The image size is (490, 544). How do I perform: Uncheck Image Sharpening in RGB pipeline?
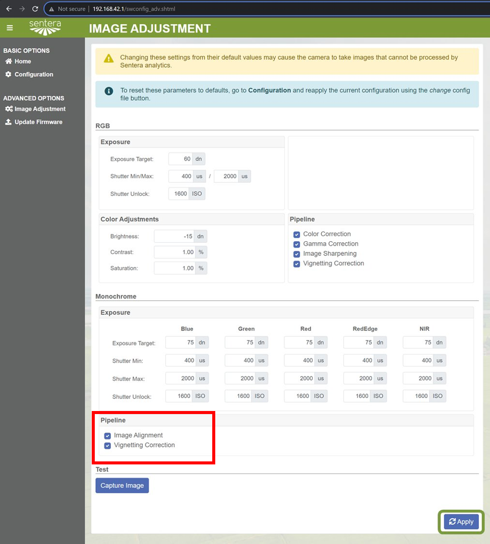297,254
